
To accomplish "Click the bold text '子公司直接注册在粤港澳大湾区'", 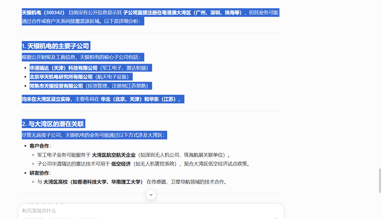I will [x=157, y=13].
